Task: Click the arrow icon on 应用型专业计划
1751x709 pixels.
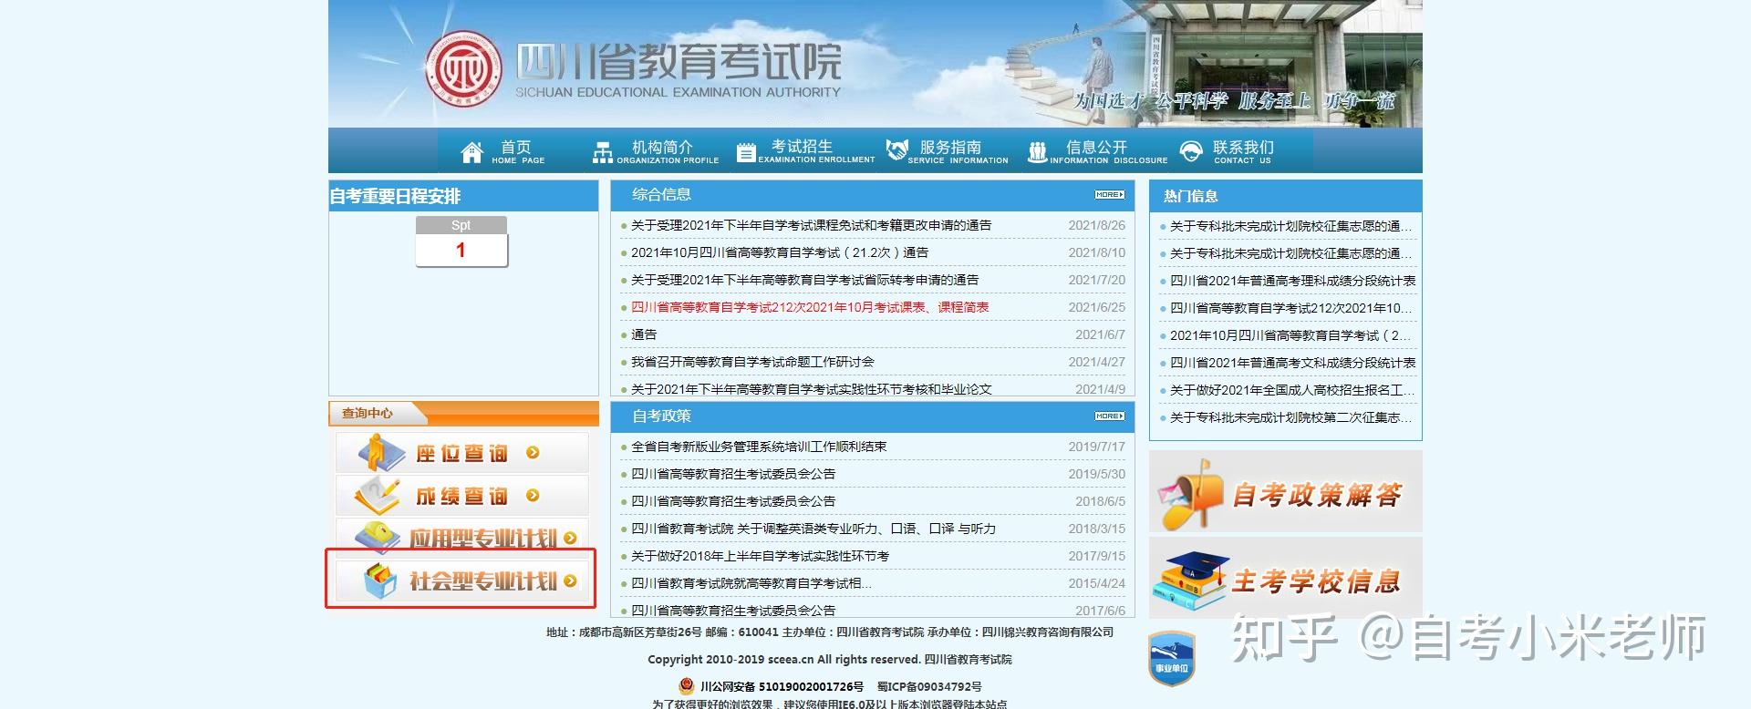Action: (570, 538)
